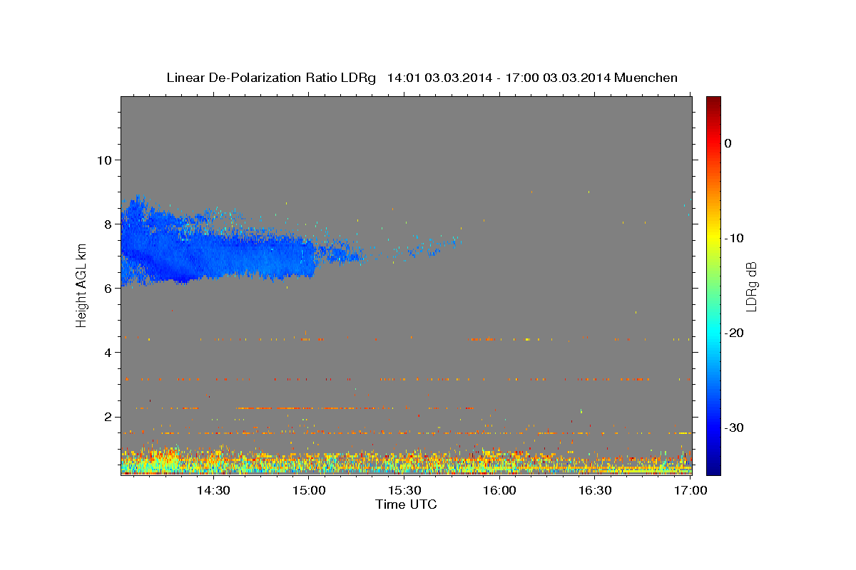Image resolution: width=856 pixels, height=570 pixels.
Task: Click the 15:00 time tick label
Action: 308,490
